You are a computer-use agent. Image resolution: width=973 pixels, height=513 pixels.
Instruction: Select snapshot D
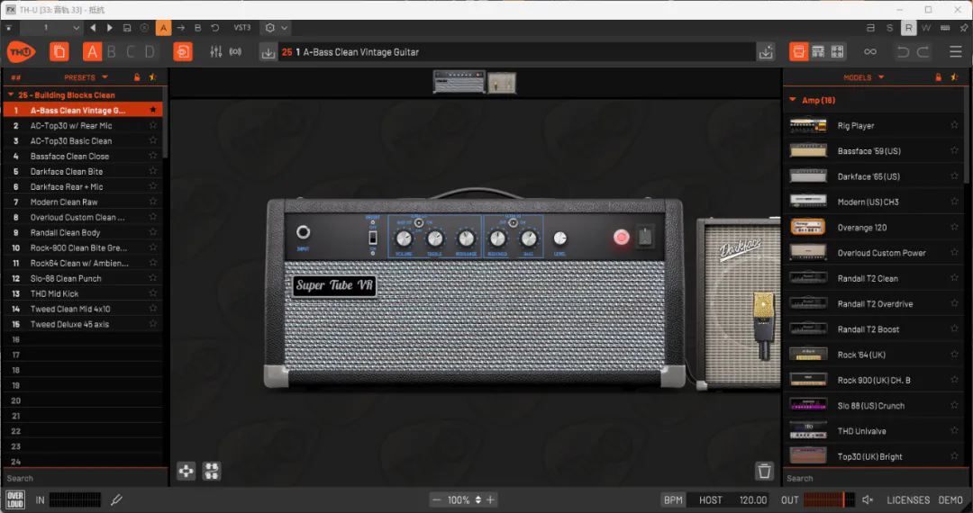tap(150, 52)
